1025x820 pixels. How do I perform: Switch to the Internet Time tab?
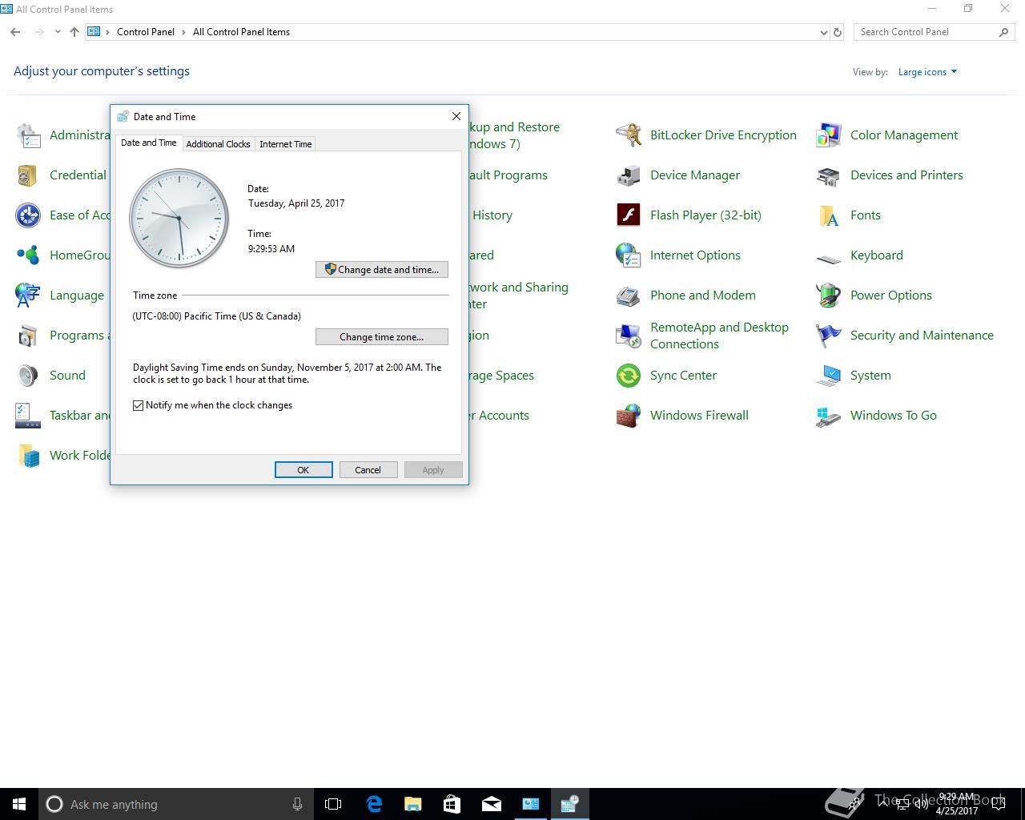pyautogui.click(x=285, y=144)
